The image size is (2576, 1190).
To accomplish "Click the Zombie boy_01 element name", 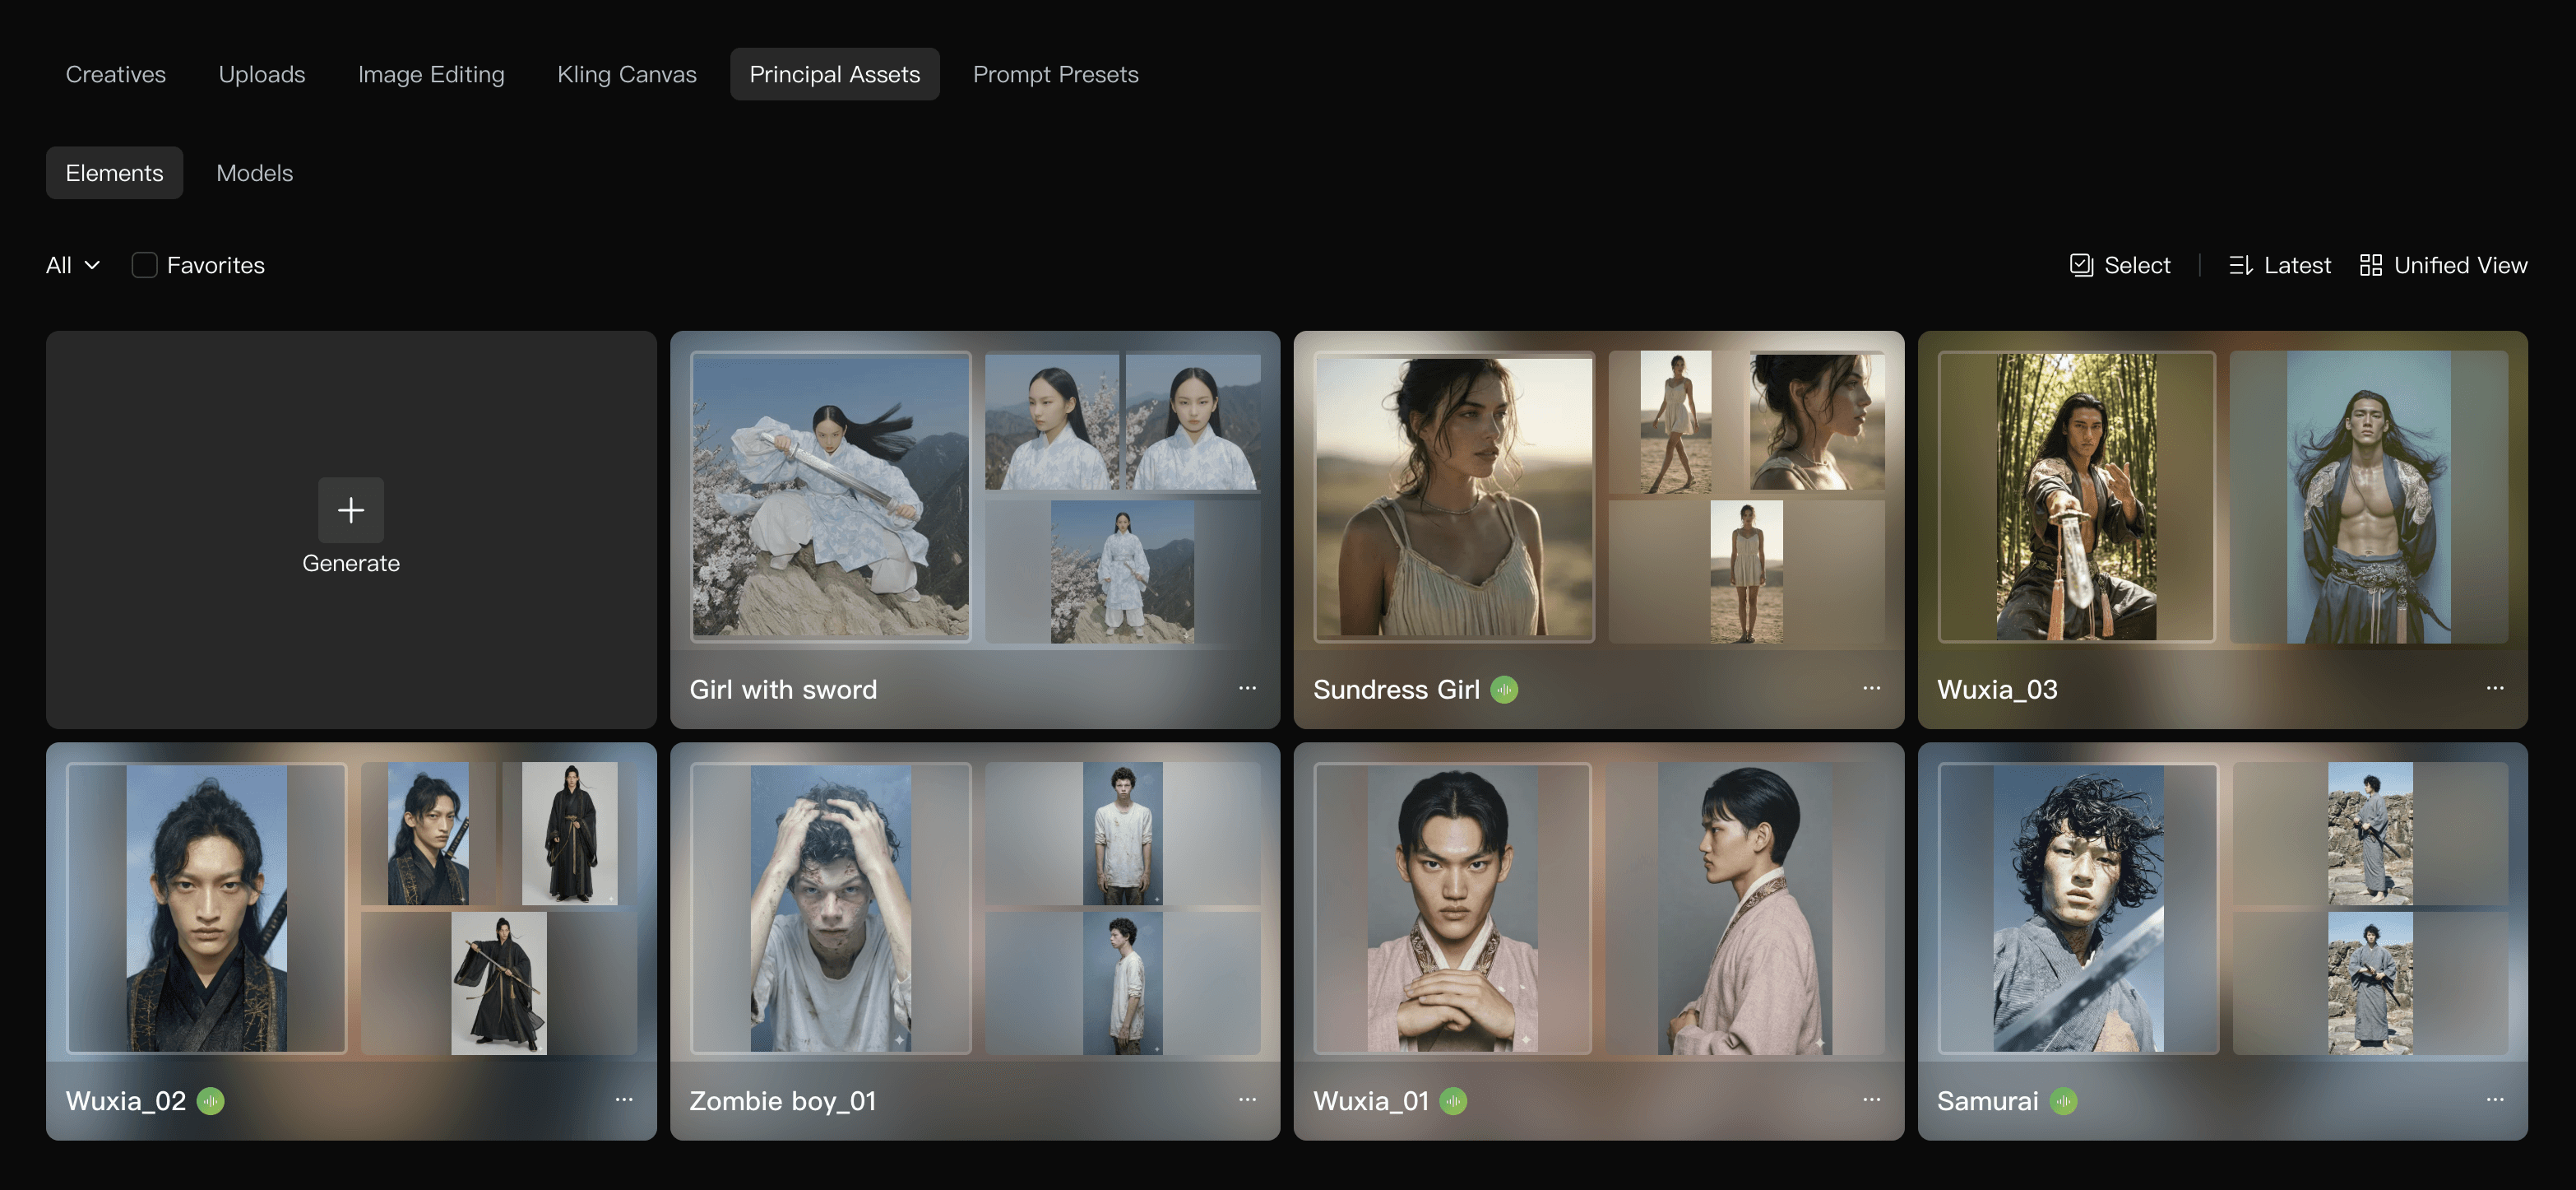I will click(783, 1101).
